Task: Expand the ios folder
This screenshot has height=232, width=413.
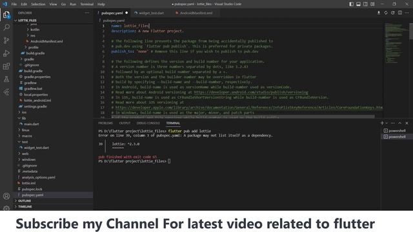Action: click(x=25, y=112)
